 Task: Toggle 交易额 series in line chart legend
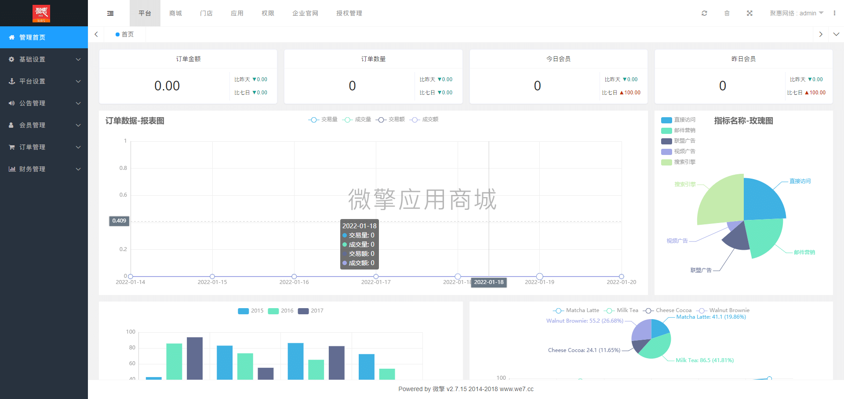click(390, 119)
